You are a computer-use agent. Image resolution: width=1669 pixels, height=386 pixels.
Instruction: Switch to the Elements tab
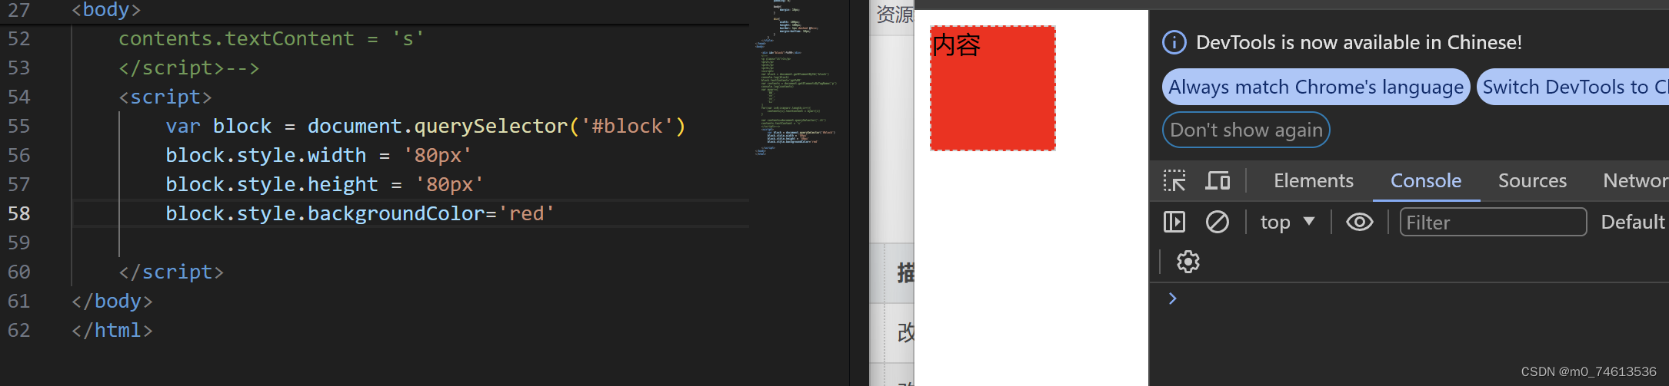1314,181
